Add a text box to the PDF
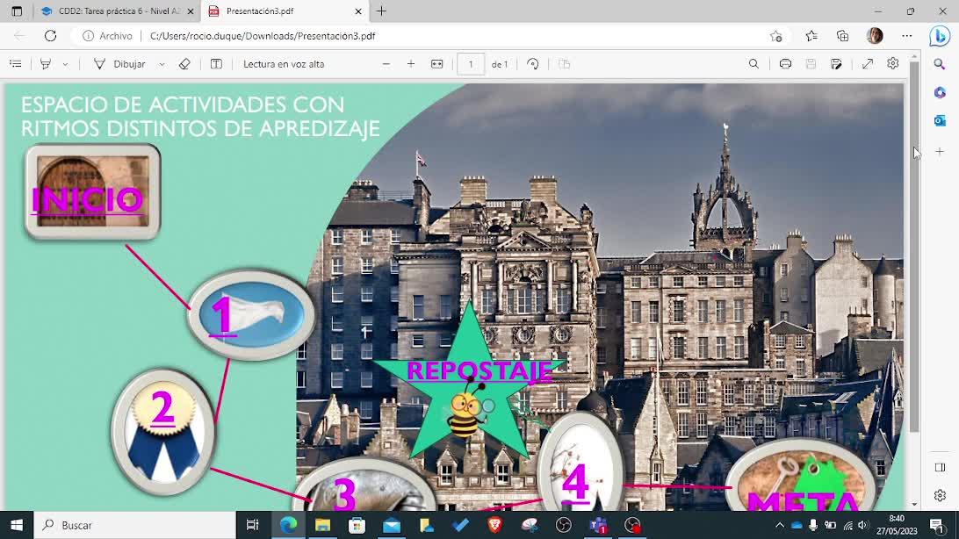The width and height of the screenshot is (959, 539). tap(216, 64)
